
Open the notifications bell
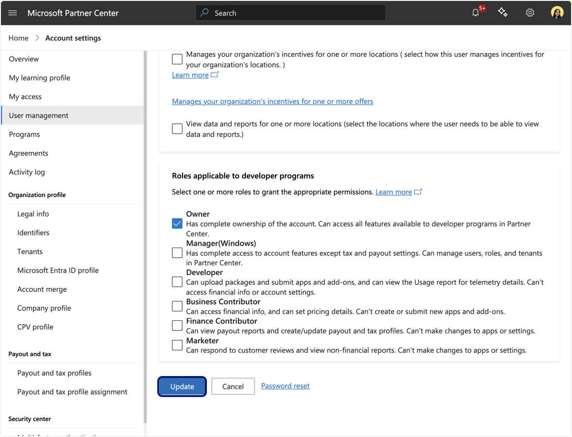click(x=476, y=13)
